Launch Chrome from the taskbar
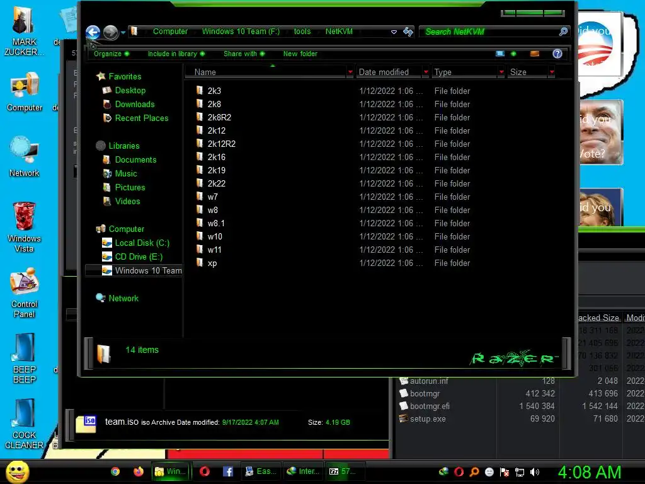Viewport: 645px width, 484px height. [116, 471]
